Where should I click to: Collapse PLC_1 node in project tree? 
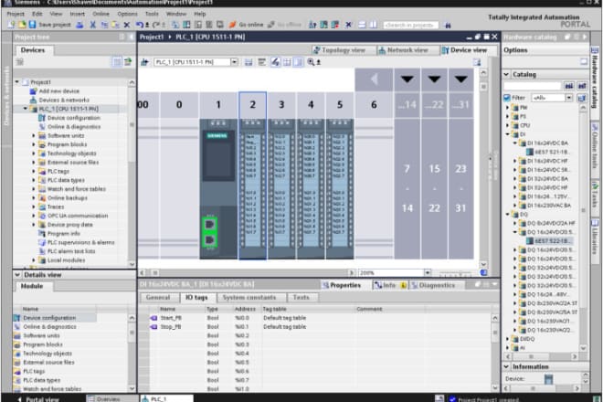[26, 109]
